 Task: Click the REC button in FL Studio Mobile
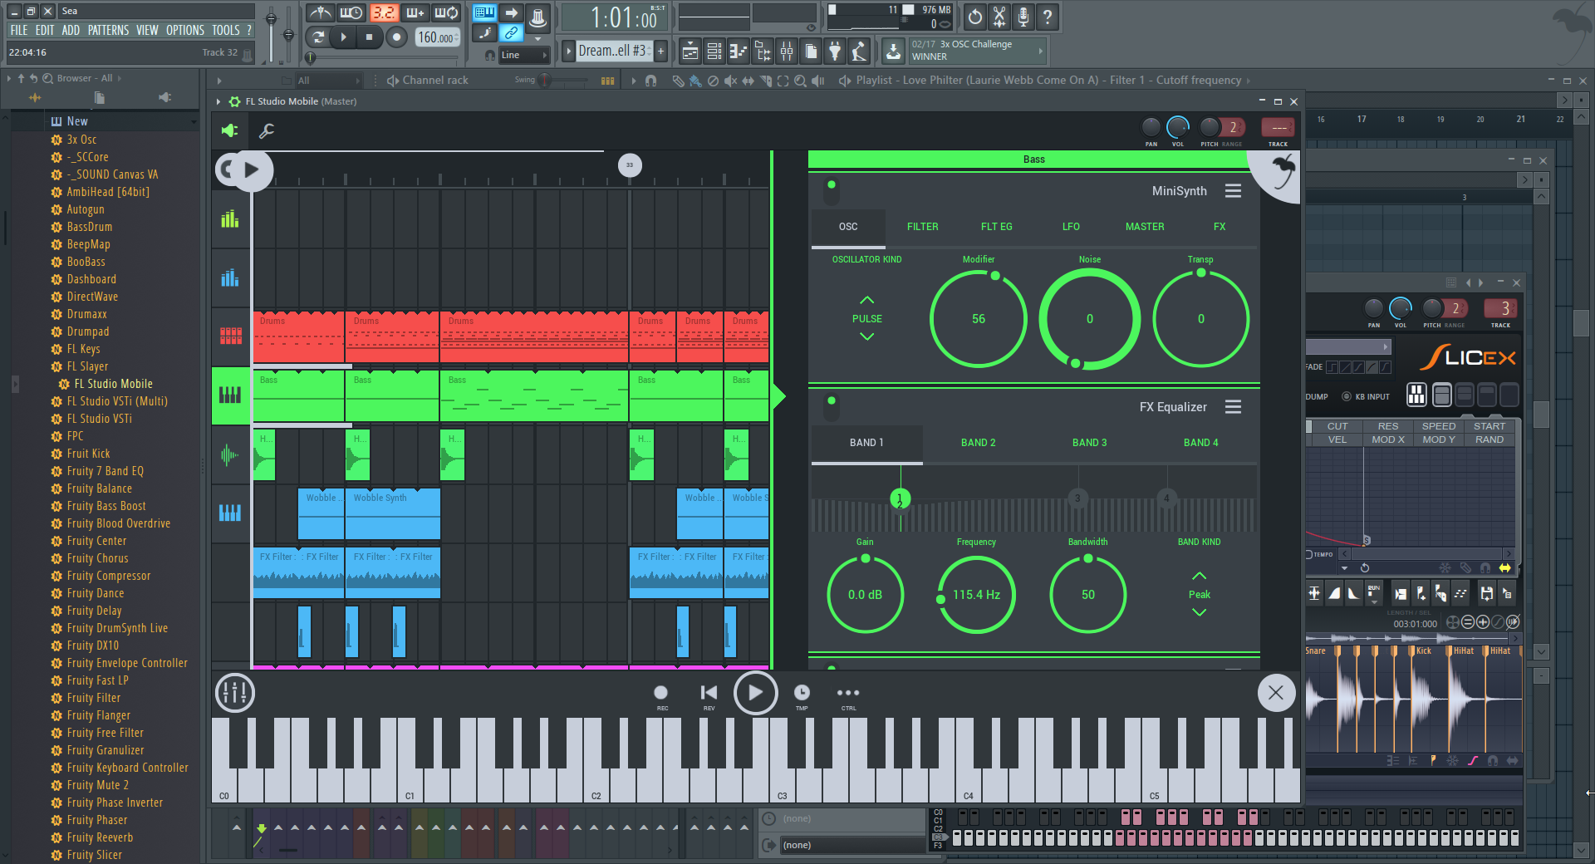(x=661, y=696)
